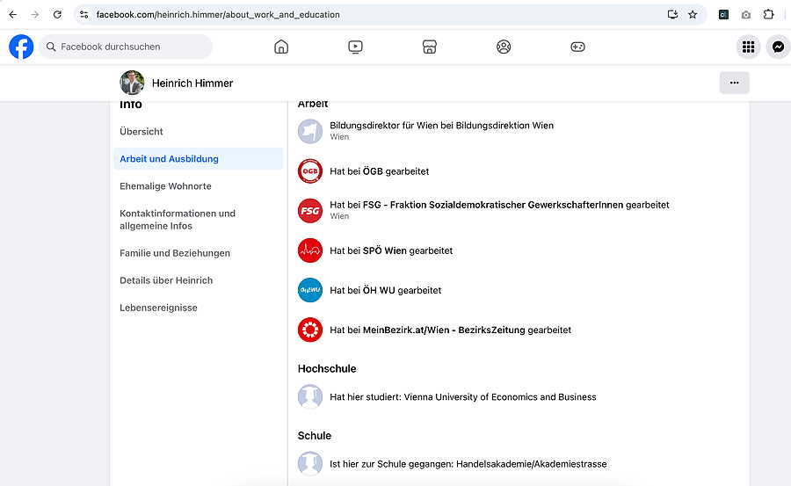Click the Schule heading
The width and height of the screenshot is (791, 486).
[315, 436]
